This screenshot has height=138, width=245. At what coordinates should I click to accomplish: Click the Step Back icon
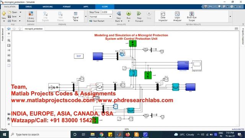(119, 14)
